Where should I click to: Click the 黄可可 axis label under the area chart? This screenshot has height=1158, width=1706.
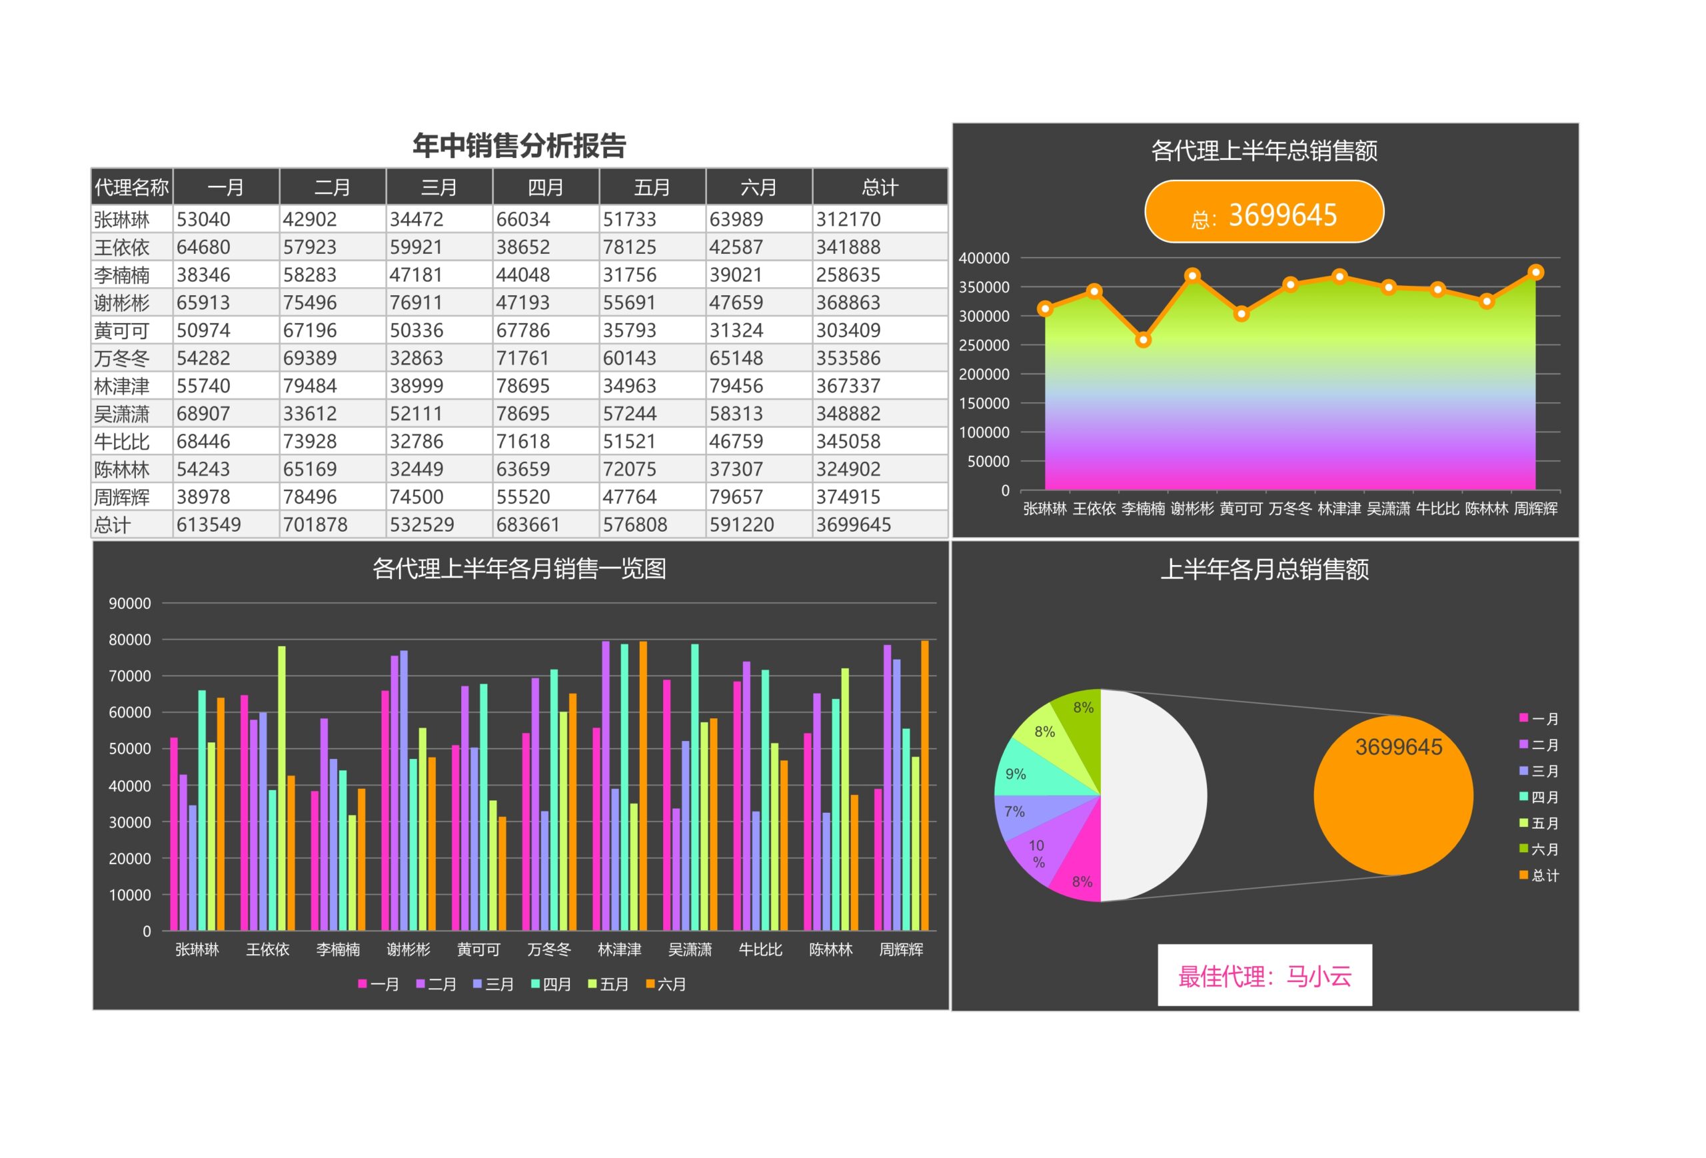1241,508
